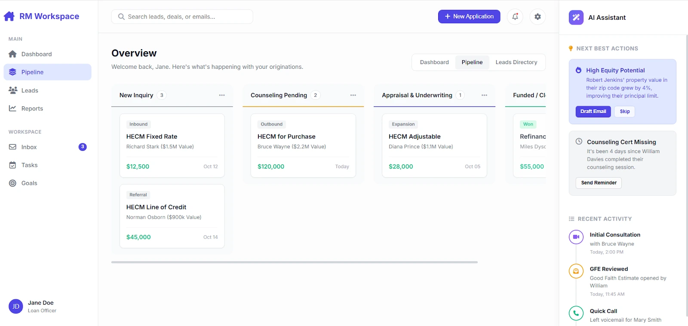Click the GFE Reviewed envelope icon
This screenshot has height=326, width=688.
coord(576,271)
